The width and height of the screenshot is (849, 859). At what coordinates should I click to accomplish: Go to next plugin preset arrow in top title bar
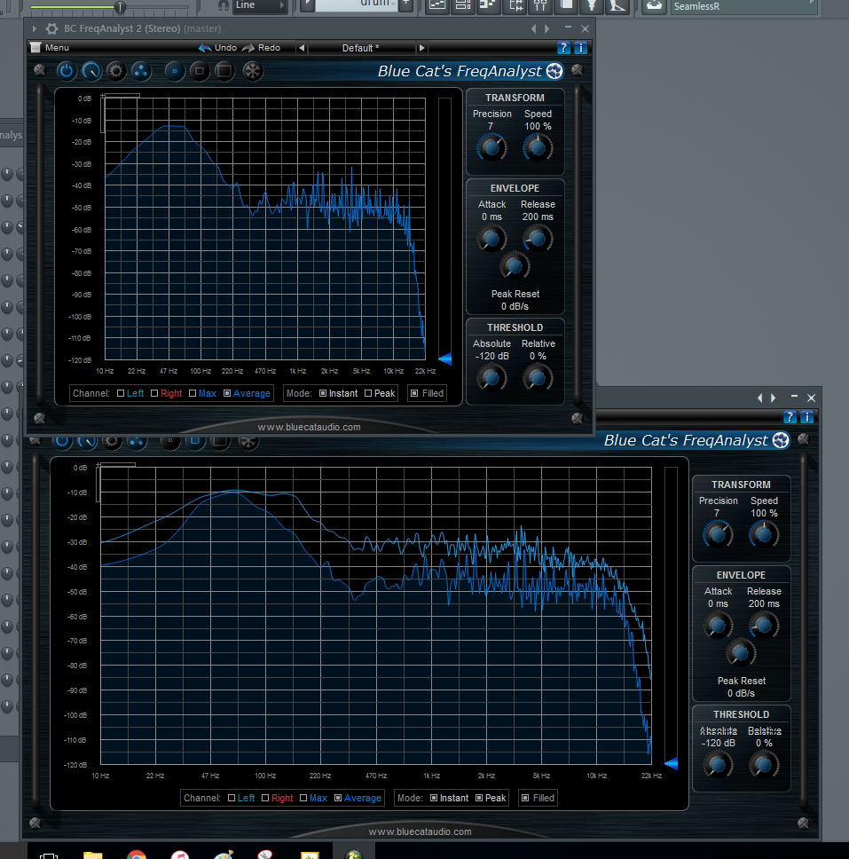pyautogui.click(x=546, y=28)
